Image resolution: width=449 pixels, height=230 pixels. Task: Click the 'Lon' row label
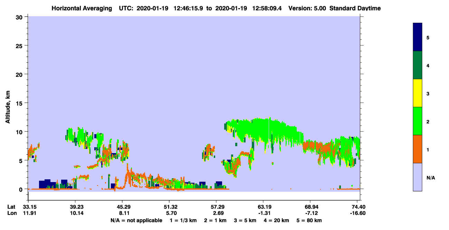point(11,213)
